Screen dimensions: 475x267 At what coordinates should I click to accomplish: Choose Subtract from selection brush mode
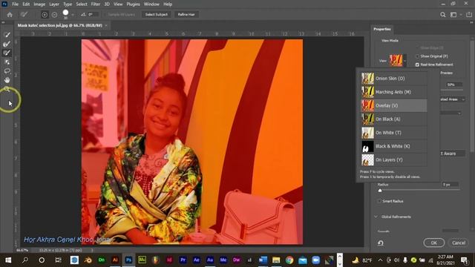click(54, 15)
